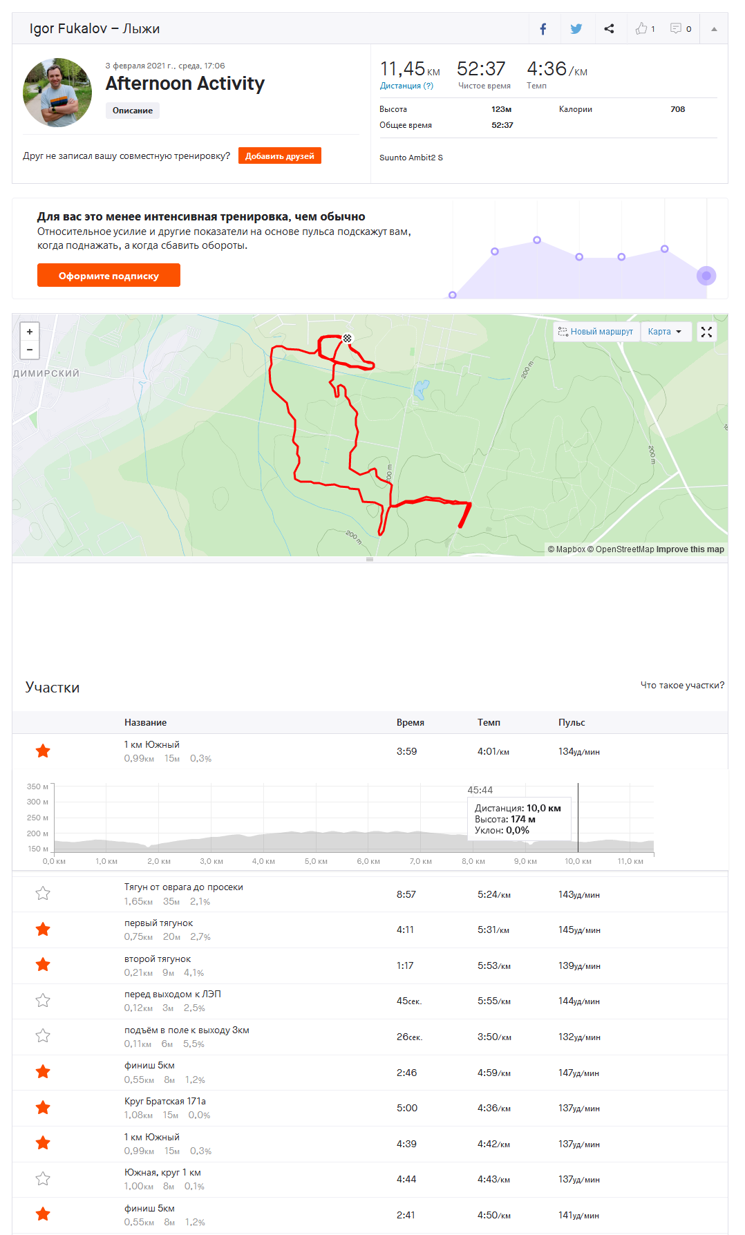Star 'Тягун от оврага до просеки' segment
This screenshot has height=1235, width=745.
pyautogui.click(x=43, y=894)
